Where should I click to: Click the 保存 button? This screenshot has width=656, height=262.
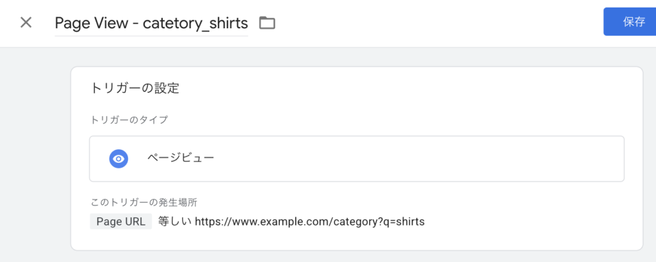click(x=633, y=22)
